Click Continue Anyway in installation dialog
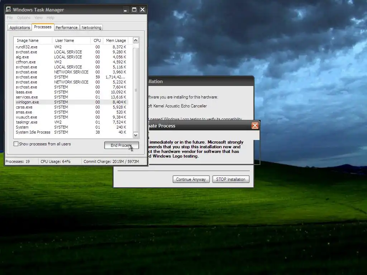This screenshot has height=275, width=367. click(x=191, y=179)
